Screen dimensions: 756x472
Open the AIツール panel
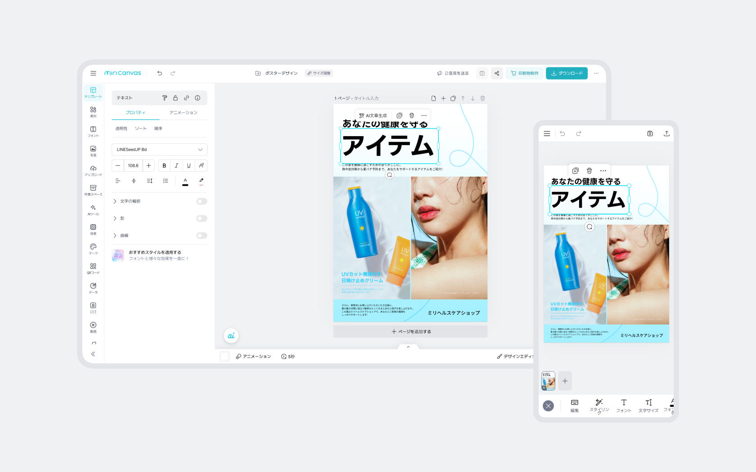coord(93,210)
